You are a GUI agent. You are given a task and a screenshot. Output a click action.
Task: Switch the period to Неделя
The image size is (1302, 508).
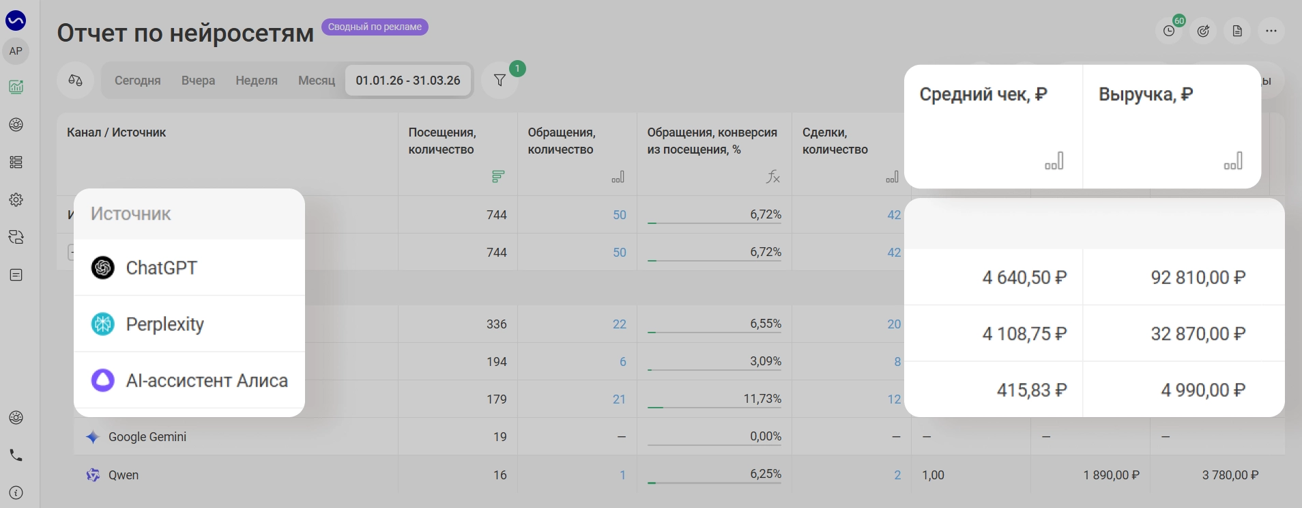point(257,81)
